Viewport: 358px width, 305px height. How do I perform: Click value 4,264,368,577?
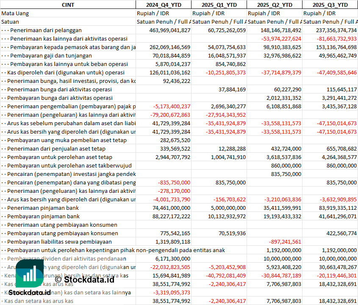point(339,157)
